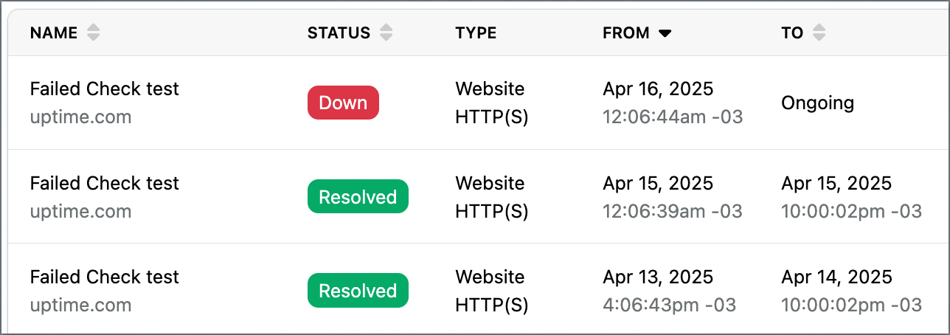Click the Resolved badge for Apr 15 alert
The image size is (950, 335).
coord(358,197)
